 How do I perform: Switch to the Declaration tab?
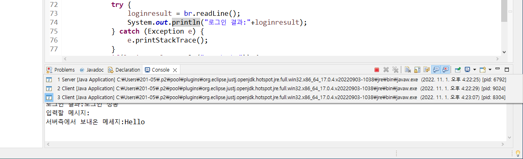(x=124, y=70)
